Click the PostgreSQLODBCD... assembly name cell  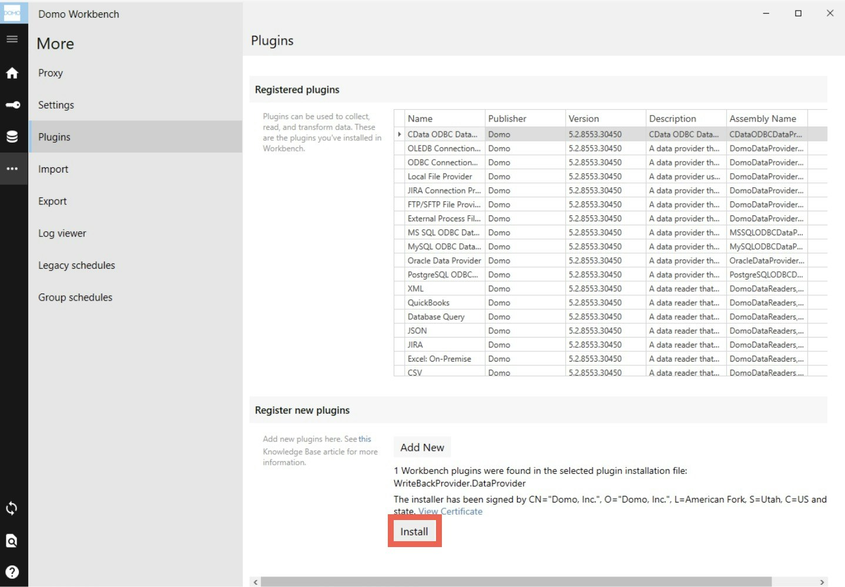(x=767, y=275)
